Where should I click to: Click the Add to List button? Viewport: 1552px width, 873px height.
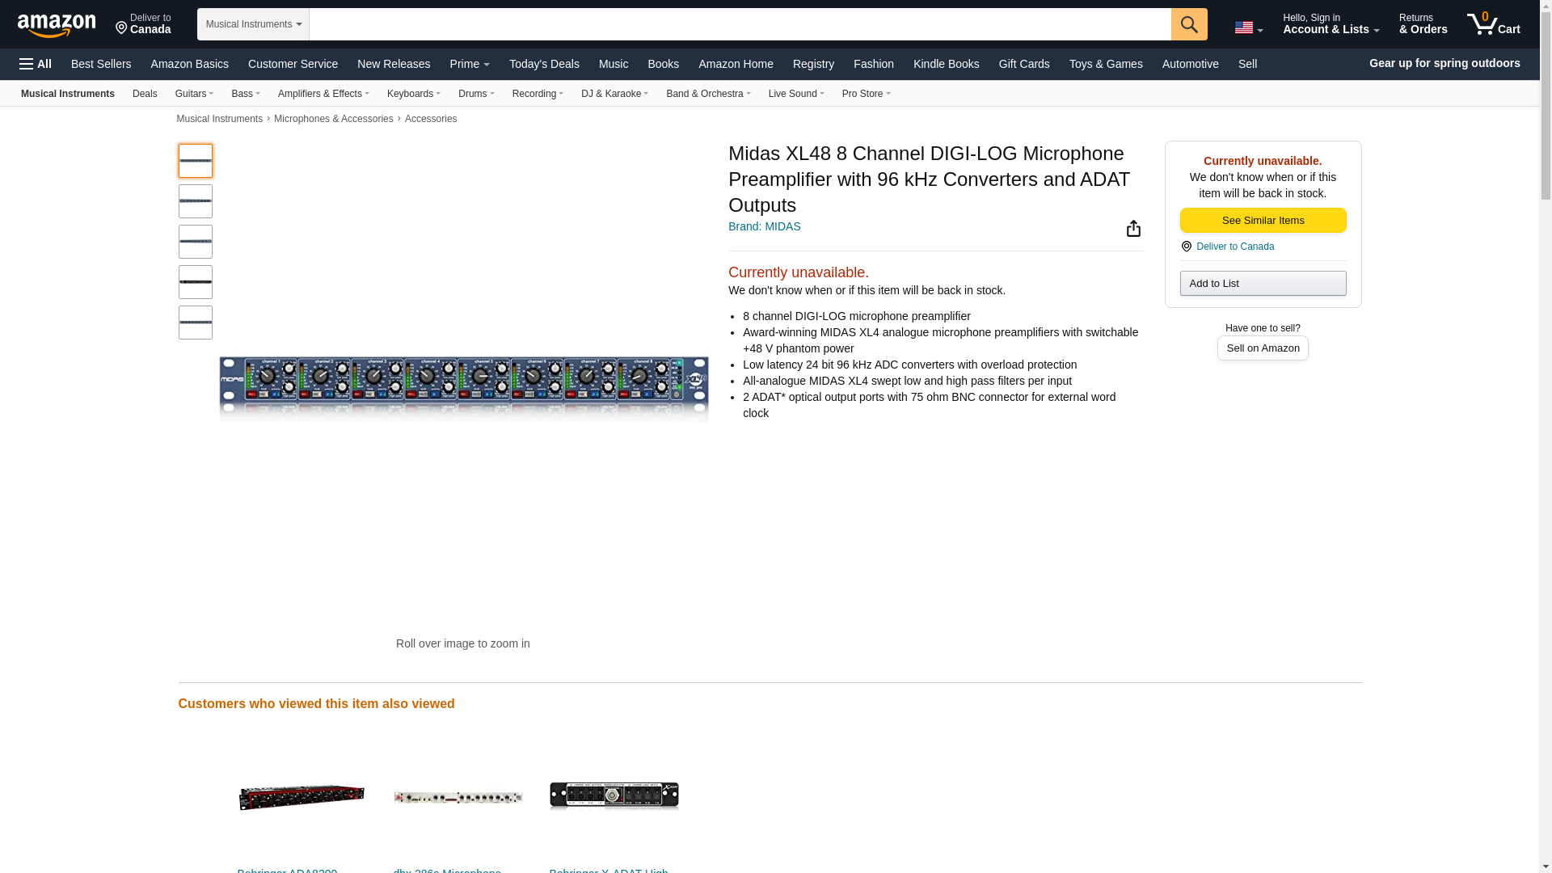(x=1262, y=284)
